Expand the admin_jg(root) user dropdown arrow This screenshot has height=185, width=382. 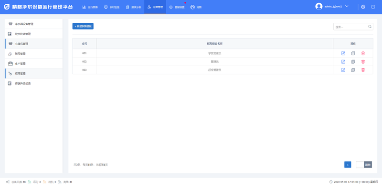click(x=347, y=6)
